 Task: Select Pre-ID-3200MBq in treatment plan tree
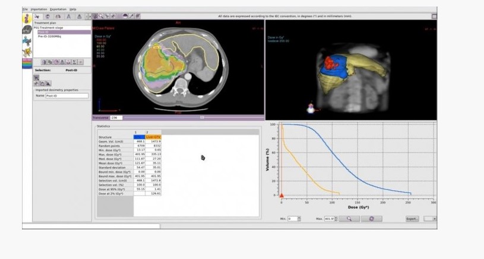[x=49, y=36]
